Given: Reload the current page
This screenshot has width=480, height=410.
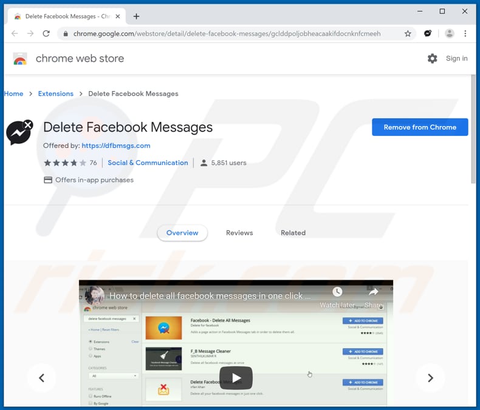Looking at the screenshot, I should click(x=46, y=33).
